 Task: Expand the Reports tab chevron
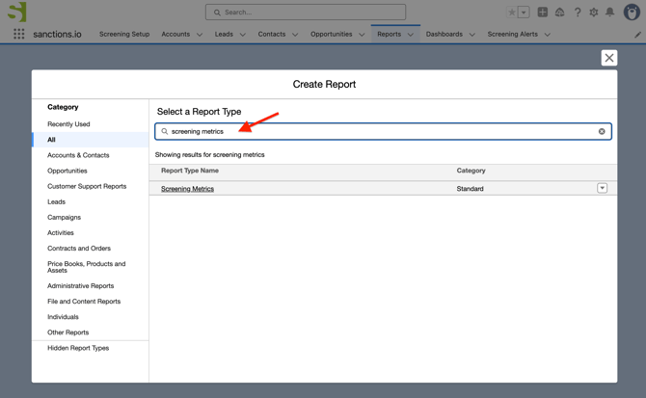coord(411,35)
